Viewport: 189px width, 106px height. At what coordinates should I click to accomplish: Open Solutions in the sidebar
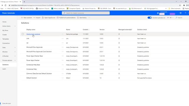5,65
